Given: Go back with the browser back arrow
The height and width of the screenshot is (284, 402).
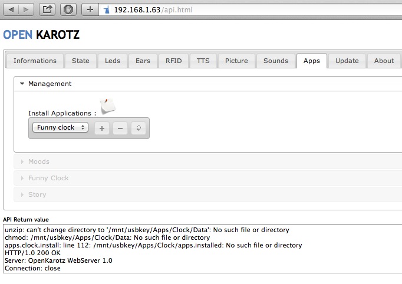Looking at the screenshot, I should tap(11, 9).
